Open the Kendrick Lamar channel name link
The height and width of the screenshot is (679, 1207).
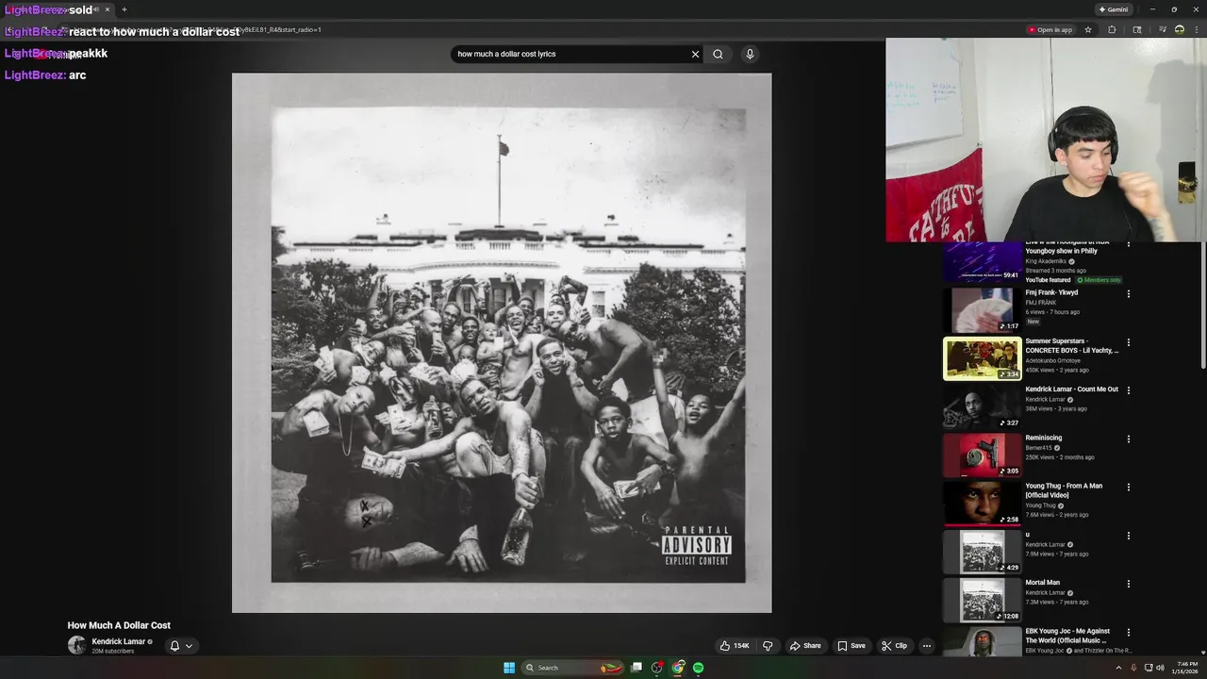119,641
